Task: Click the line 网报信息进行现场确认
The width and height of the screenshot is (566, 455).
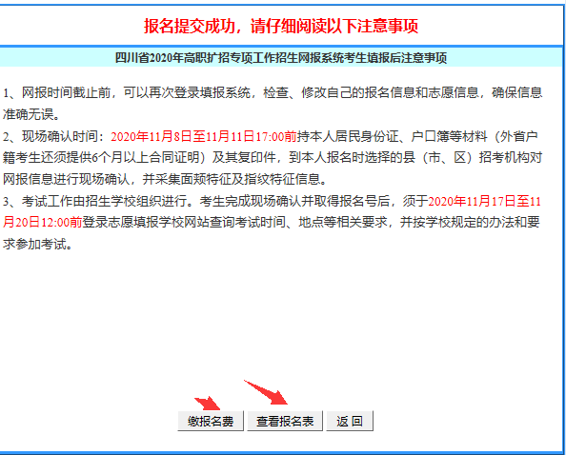Action: (66, 179)
